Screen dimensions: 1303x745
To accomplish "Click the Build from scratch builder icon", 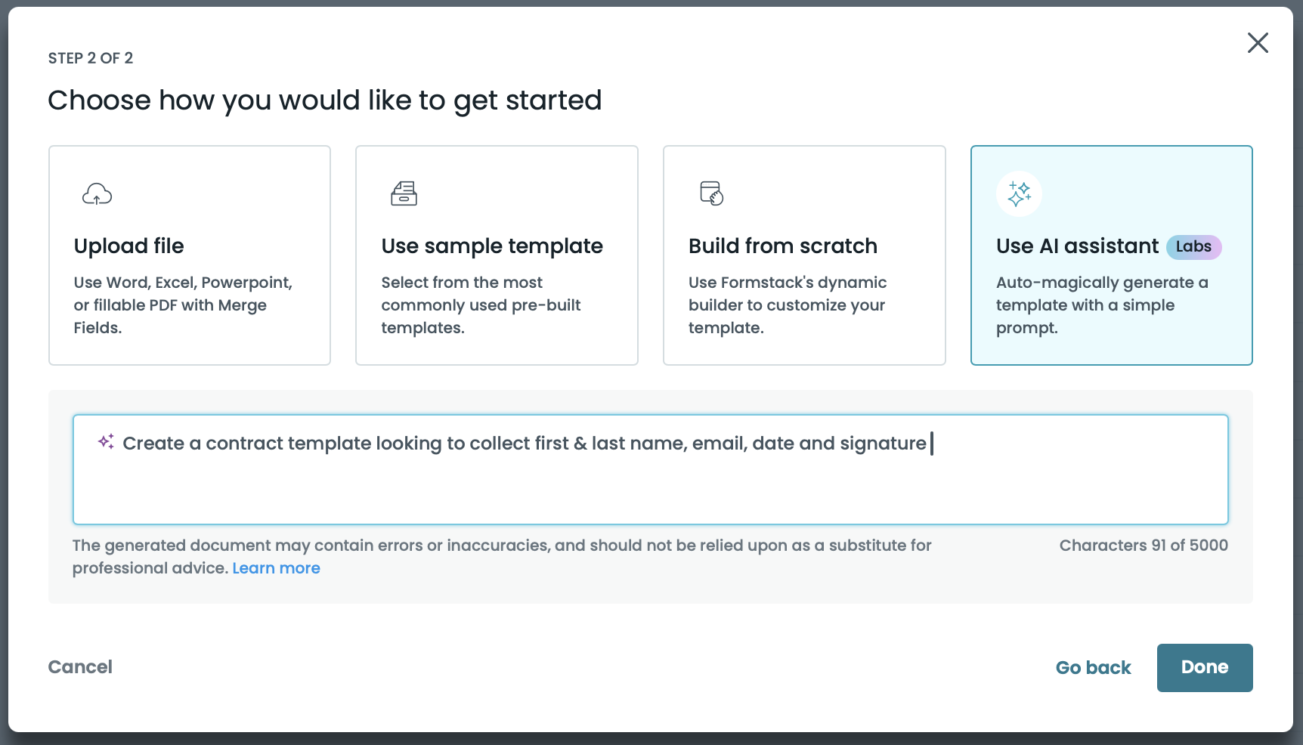I will [x=711, y=193].
